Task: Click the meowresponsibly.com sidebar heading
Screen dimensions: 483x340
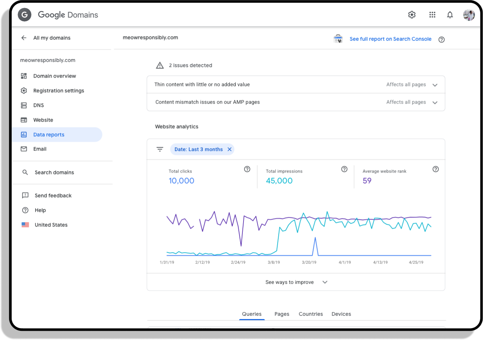Action: [x=48, y=60]
